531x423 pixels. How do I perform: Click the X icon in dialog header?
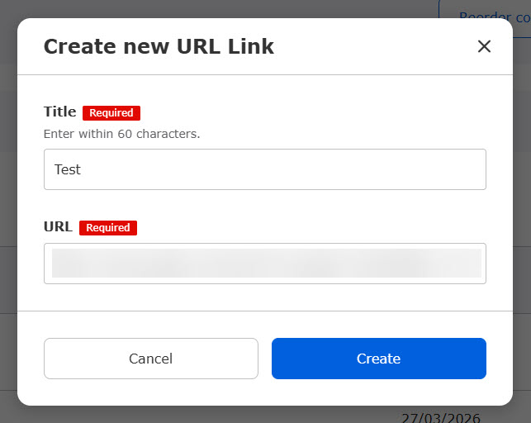(x=484, y=46)
